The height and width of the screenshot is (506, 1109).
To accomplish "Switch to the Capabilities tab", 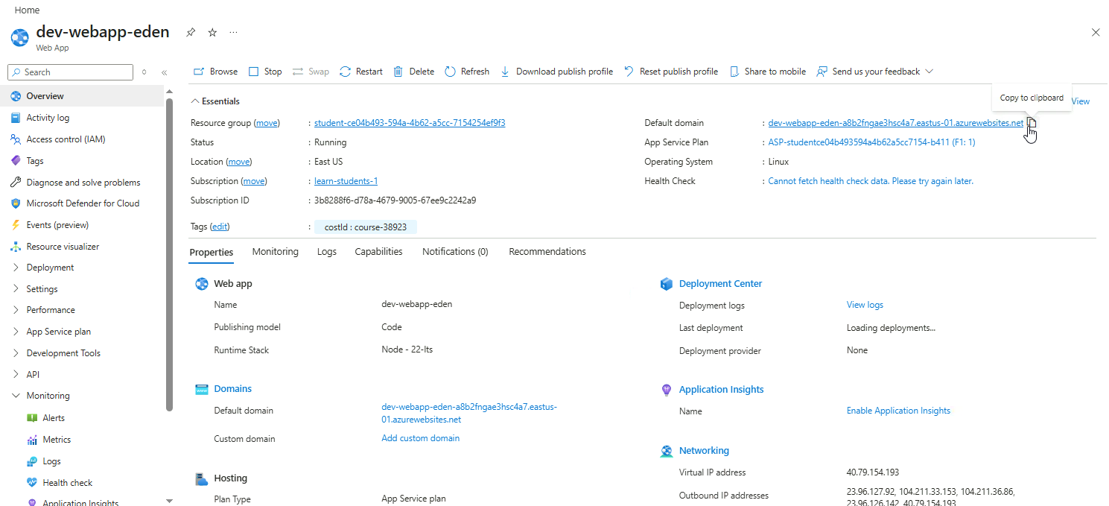I will click(378, 252).
